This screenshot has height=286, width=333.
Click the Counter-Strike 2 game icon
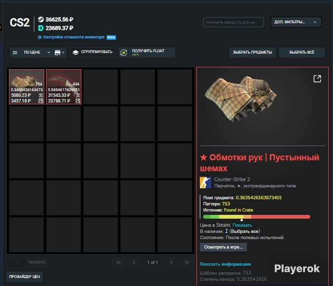tap(206, 183)
